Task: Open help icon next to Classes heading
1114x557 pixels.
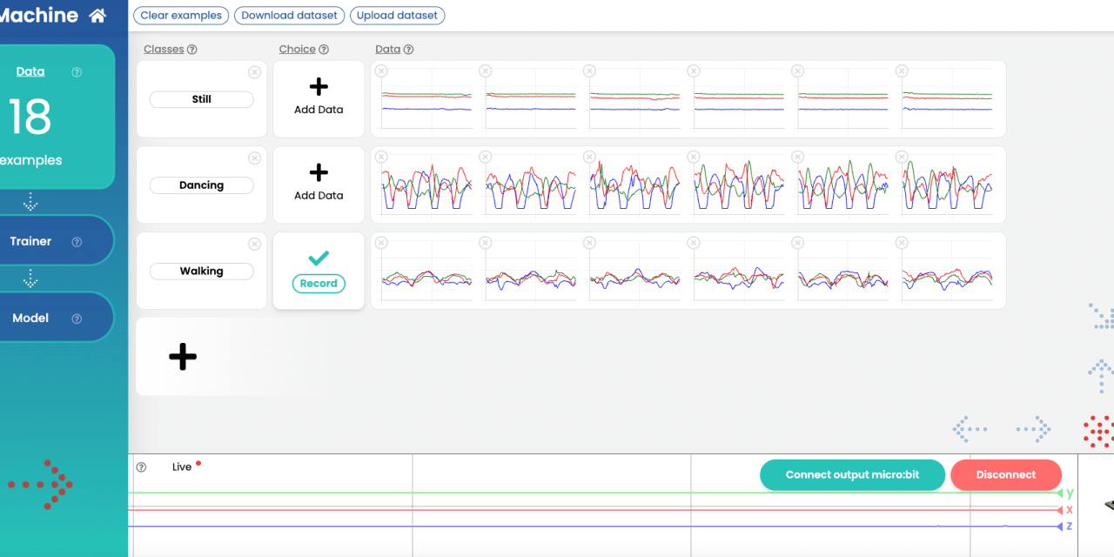Action: [x=192, y=50]
